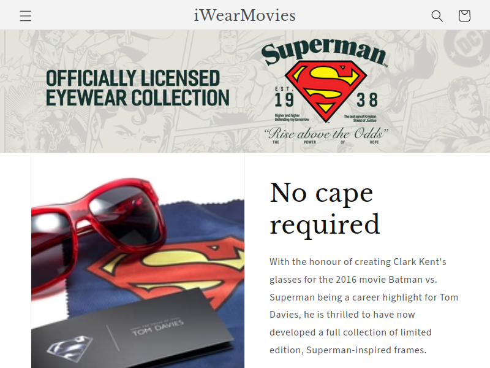
Task: Click the faded DC logo in banner corner
Action: pyautogui.click(x=466, y=48)
